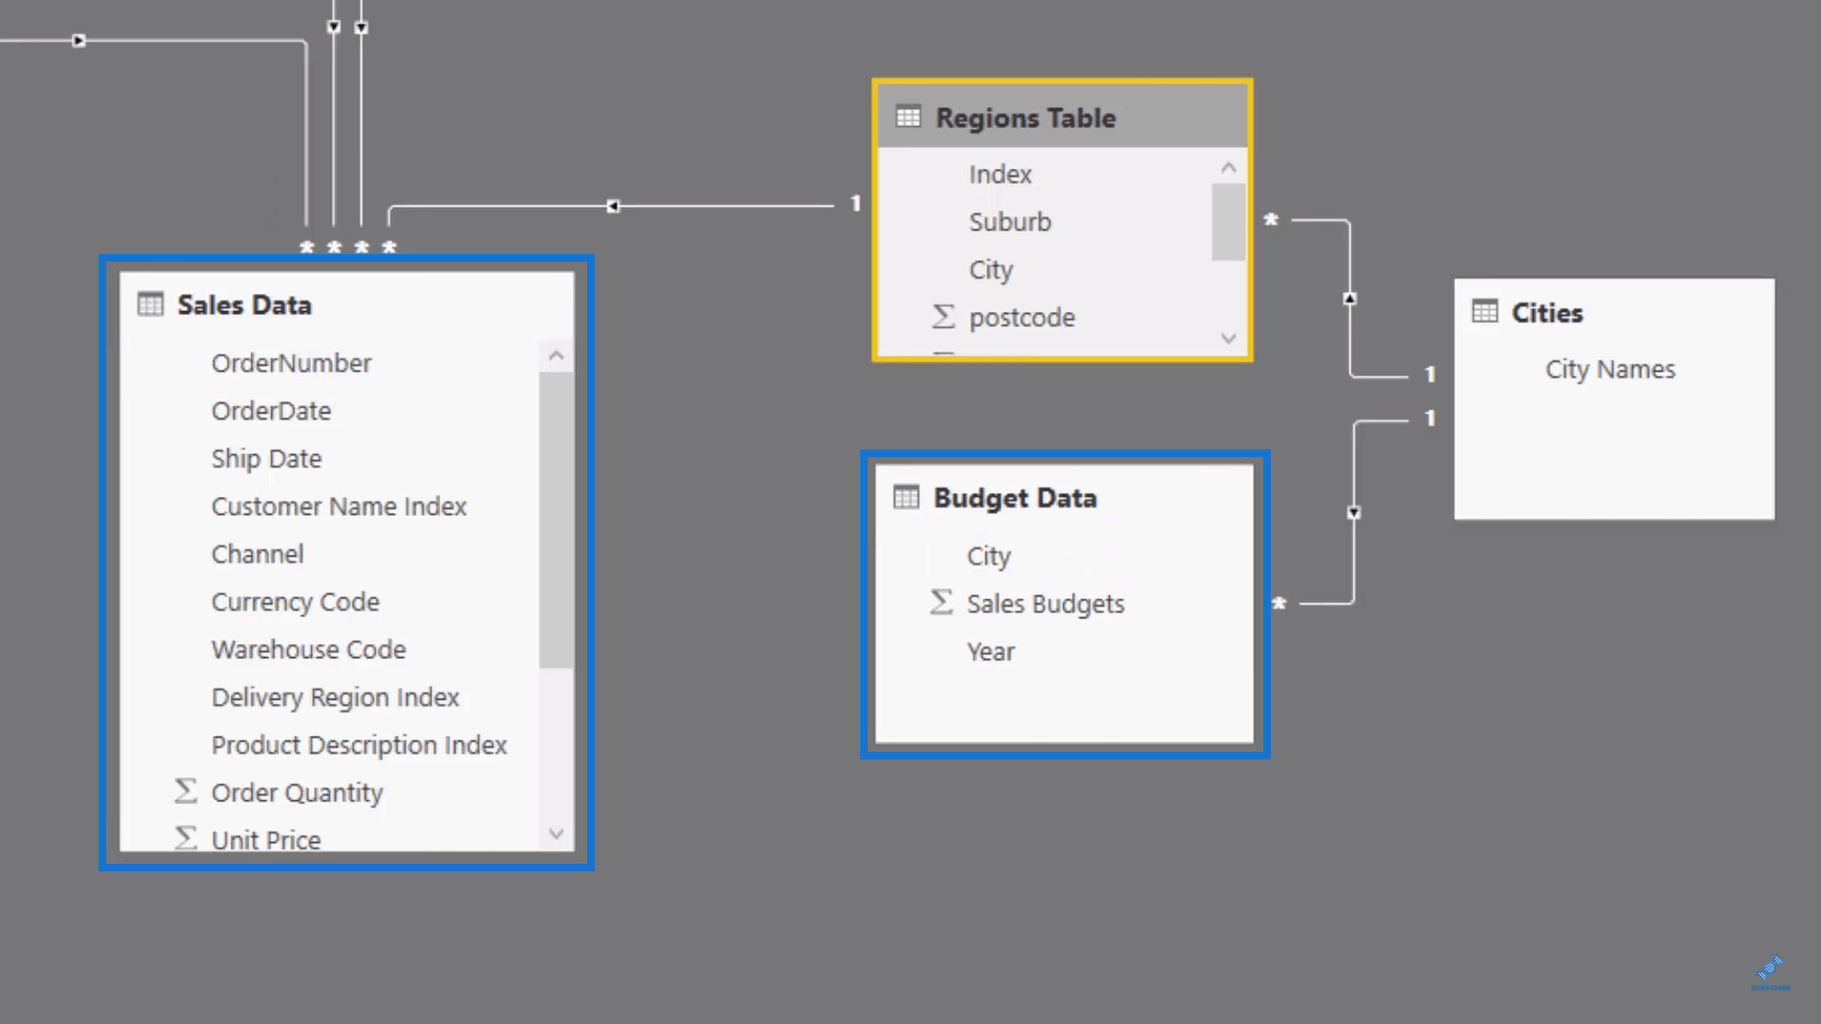This screenshot has height=1024, width=1821.
Task: Click the relationship connector between Budget Data and Cities
Action: click(x=1354, y=511)
